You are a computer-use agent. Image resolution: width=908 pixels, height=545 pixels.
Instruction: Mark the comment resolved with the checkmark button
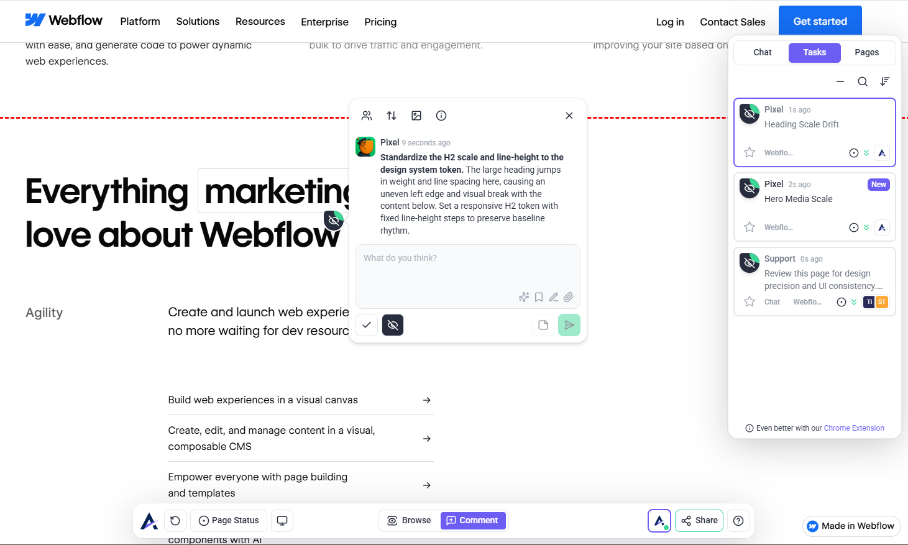(367, 325)
